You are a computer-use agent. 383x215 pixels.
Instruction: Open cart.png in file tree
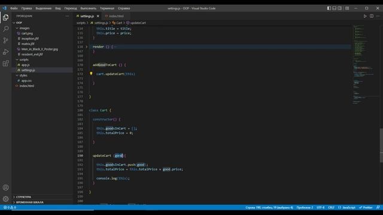tap(27, 33)
